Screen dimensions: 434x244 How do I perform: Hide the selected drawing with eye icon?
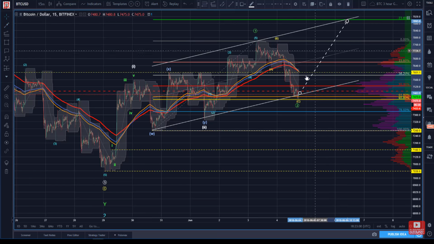tap(339, 4)
